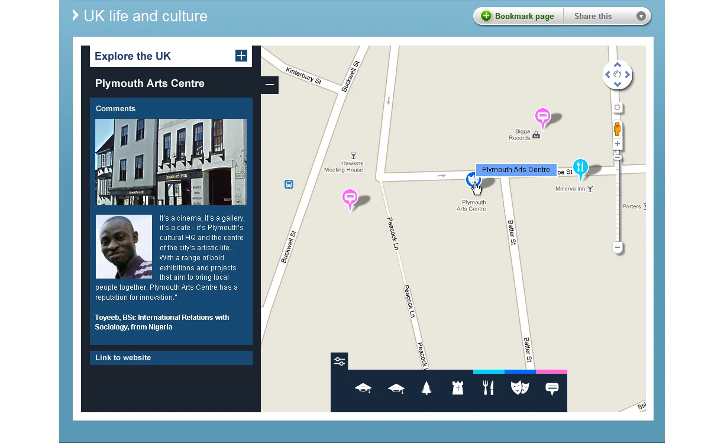This screenshot has width=724, height=443.
Task: Select the Street View pegman icon
Action: pos(618,129)
